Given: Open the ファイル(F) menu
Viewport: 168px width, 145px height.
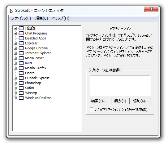Looking at the screenshot, I should [x=21, y=18].
